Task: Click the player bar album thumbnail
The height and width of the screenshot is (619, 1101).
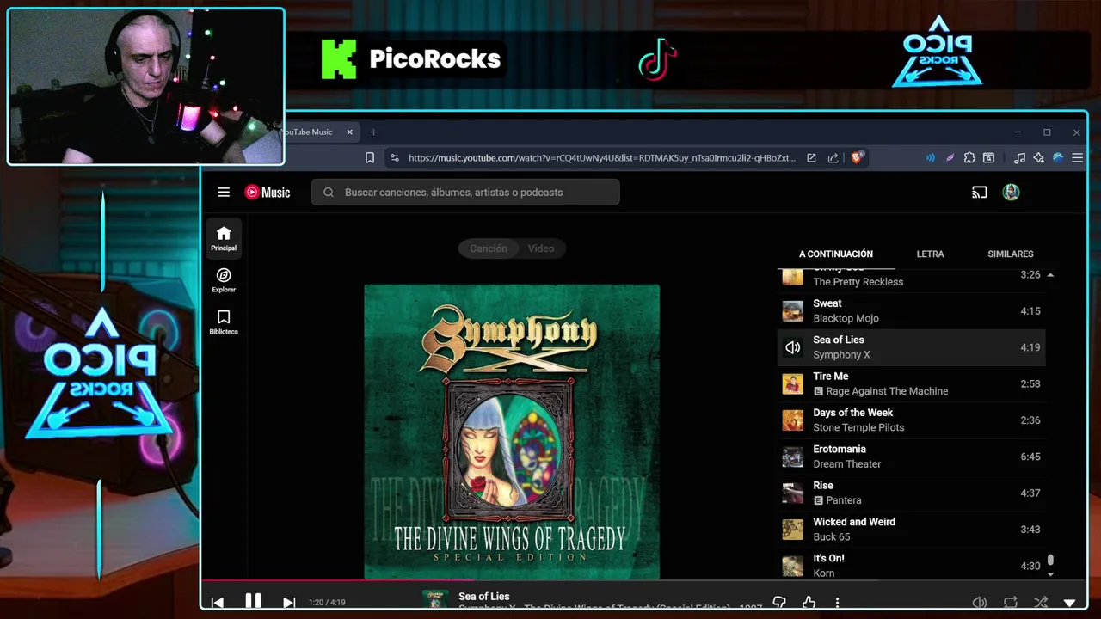Action: coord(436,600)
